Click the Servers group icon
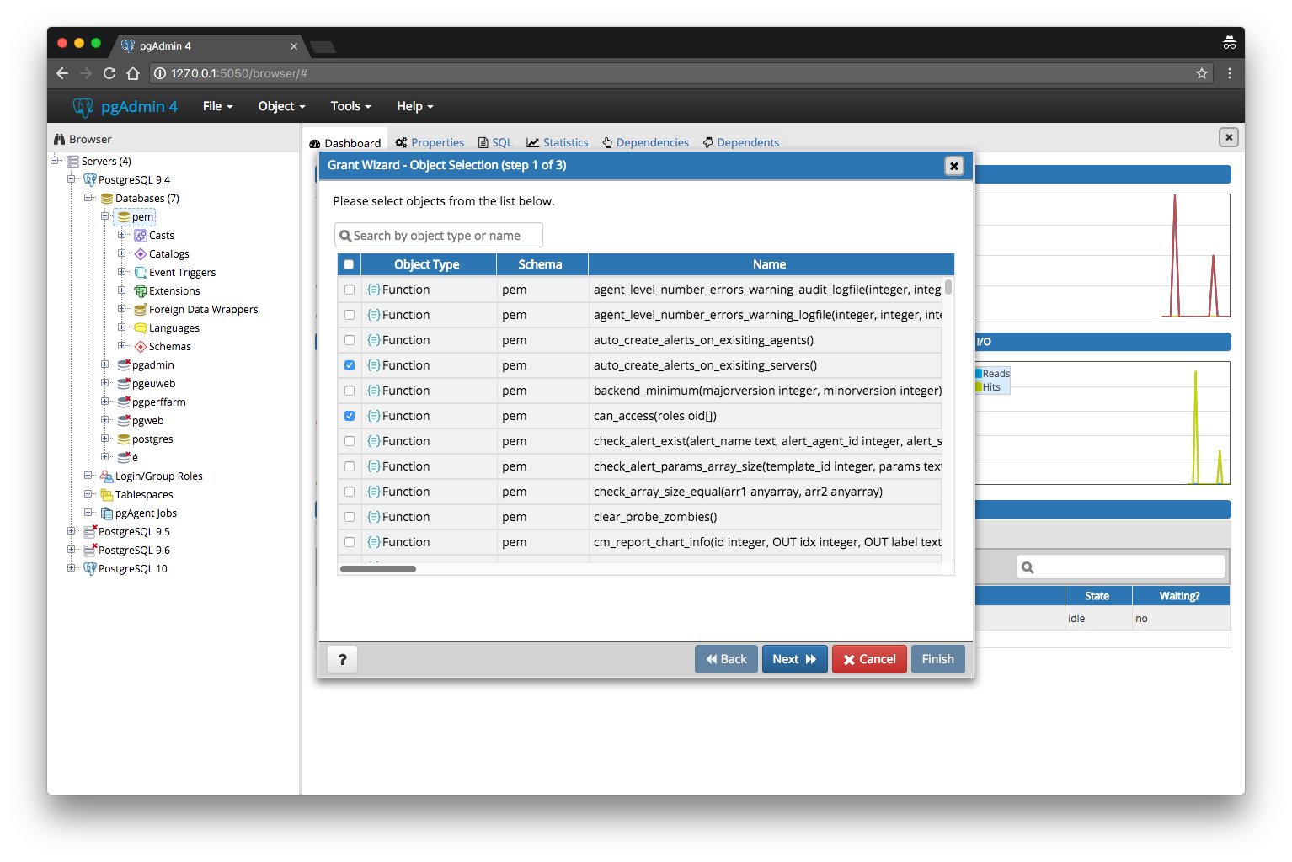The height and width of the screenshot is (862, 1292). (73, 162)
